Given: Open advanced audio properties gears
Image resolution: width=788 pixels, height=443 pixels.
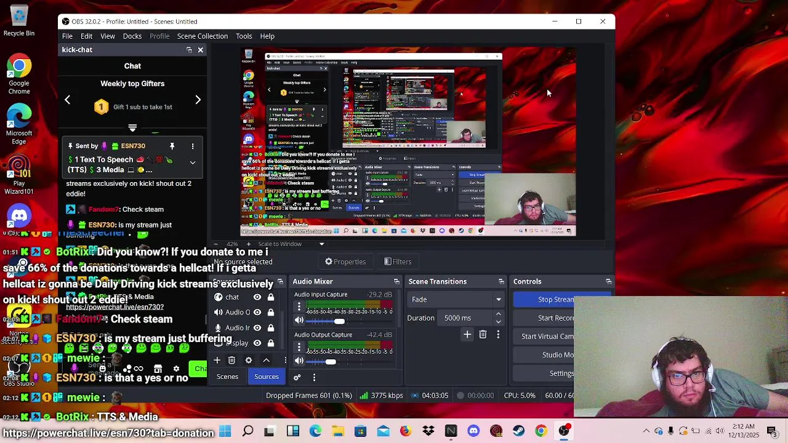Looking at the screenshot, I should click(297, 377).
